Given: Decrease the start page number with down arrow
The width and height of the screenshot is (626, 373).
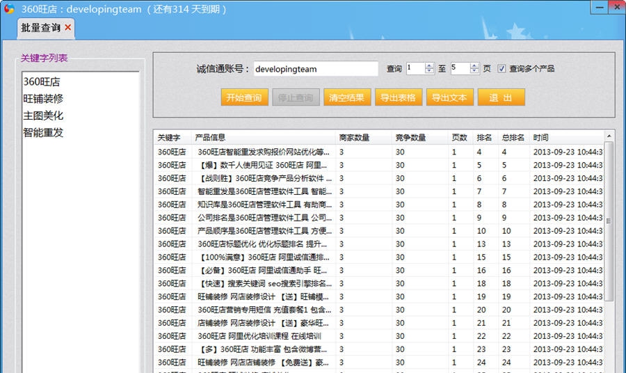Looking at the screenshot, I should [429, 72].
